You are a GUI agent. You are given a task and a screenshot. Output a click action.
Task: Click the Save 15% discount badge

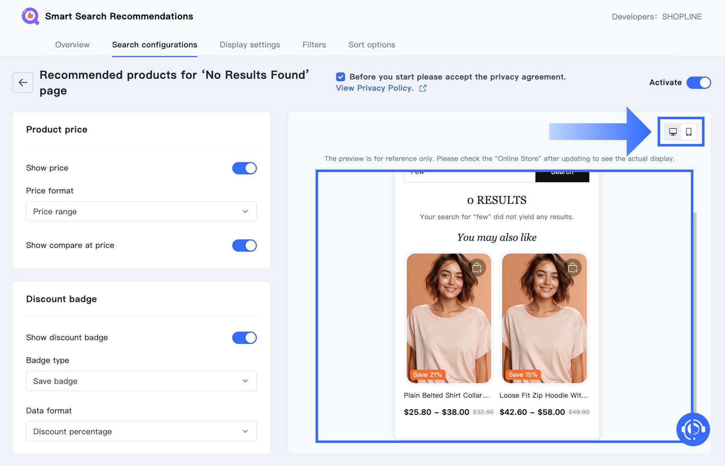(523, 375)
